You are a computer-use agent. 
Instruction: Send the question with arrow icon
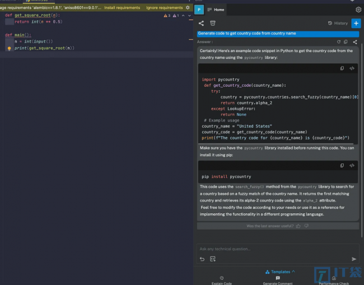click(x=354, y=259)
